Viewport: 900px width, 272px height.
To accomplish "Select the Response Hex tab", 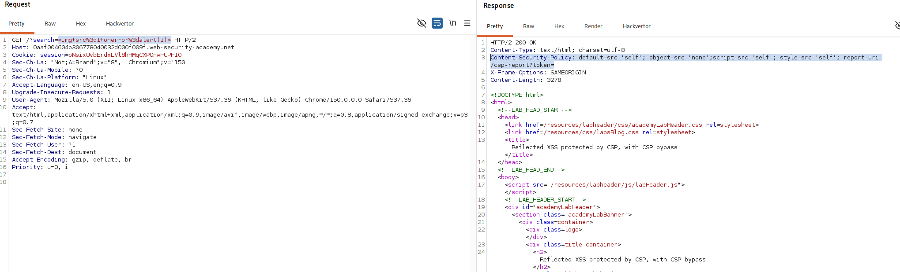I will (x=559, y=26).
